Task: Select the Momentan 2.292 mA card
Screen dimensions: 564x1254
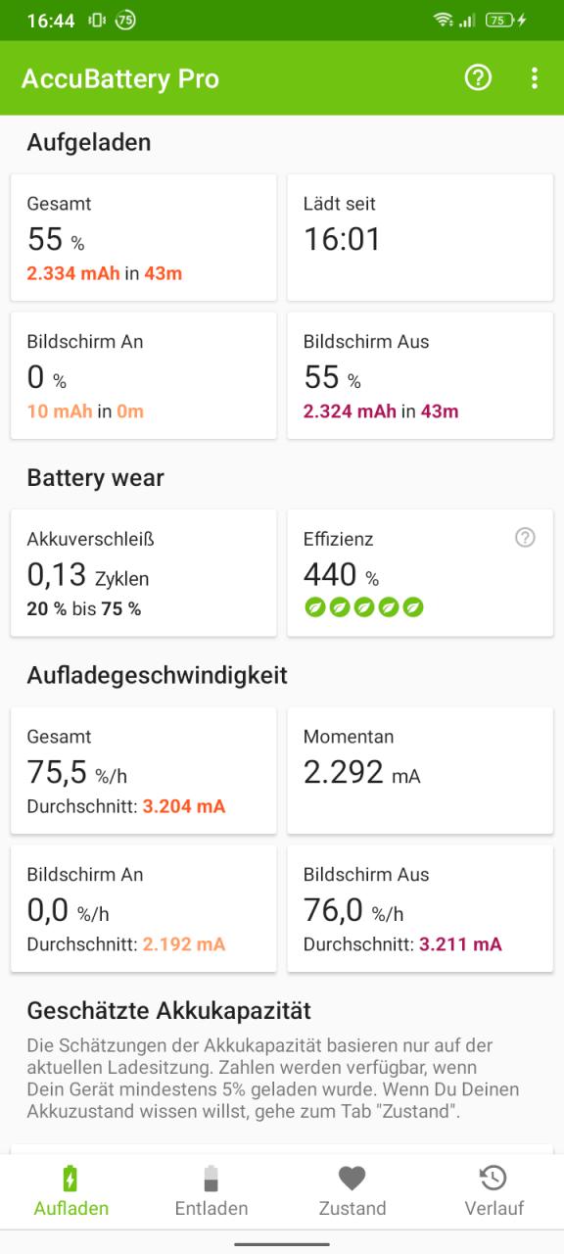Action: tap(420, 770)
